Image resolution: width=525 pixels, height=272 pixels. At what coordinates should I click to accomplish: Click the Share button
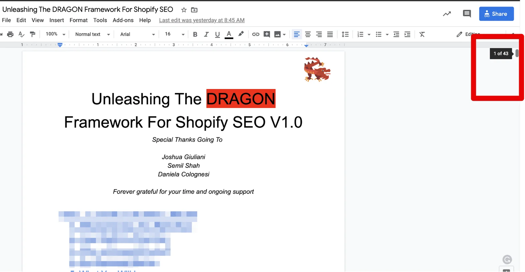click(x=496, y=14)
